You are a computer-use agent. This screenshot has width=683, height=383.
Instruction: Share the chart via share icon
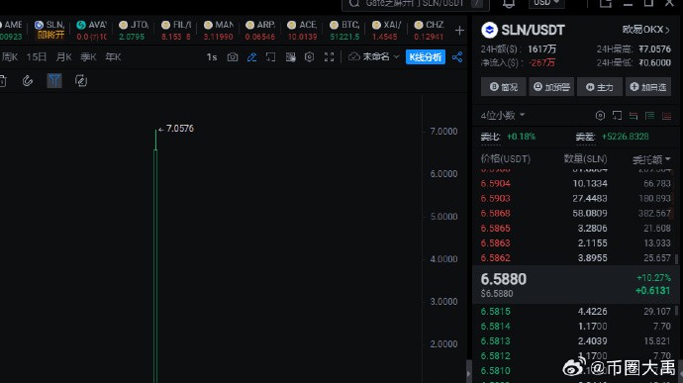tap(457, 57)
